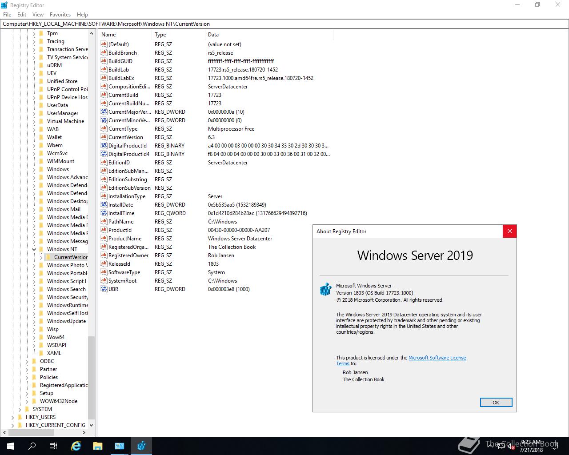Open taskbar Search
Viewport: 569px width, 455px height.
click(32, 446)
